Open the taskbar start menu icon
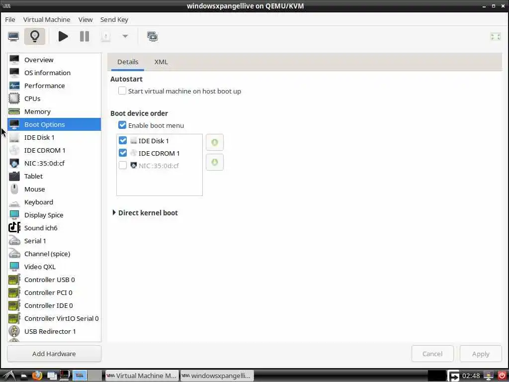 coord(9,376)
